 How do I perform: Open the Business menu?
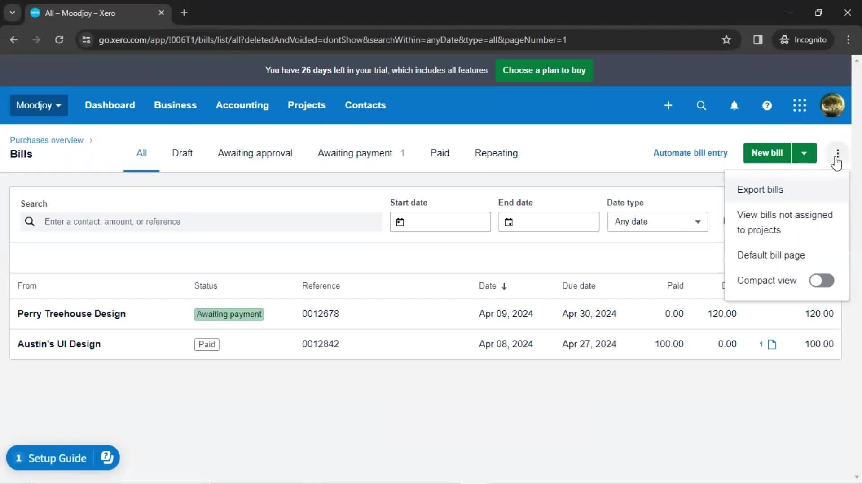(175, 105)
